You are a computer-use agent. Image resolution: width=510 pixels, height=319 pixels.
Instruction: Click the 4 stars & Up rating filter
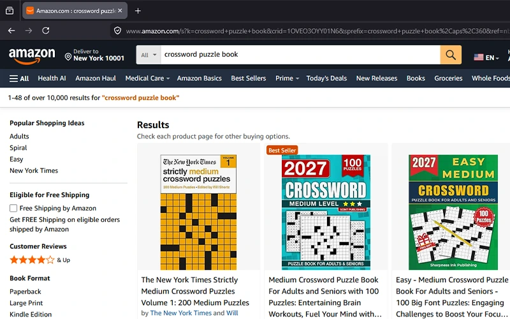tap(40, 260)
